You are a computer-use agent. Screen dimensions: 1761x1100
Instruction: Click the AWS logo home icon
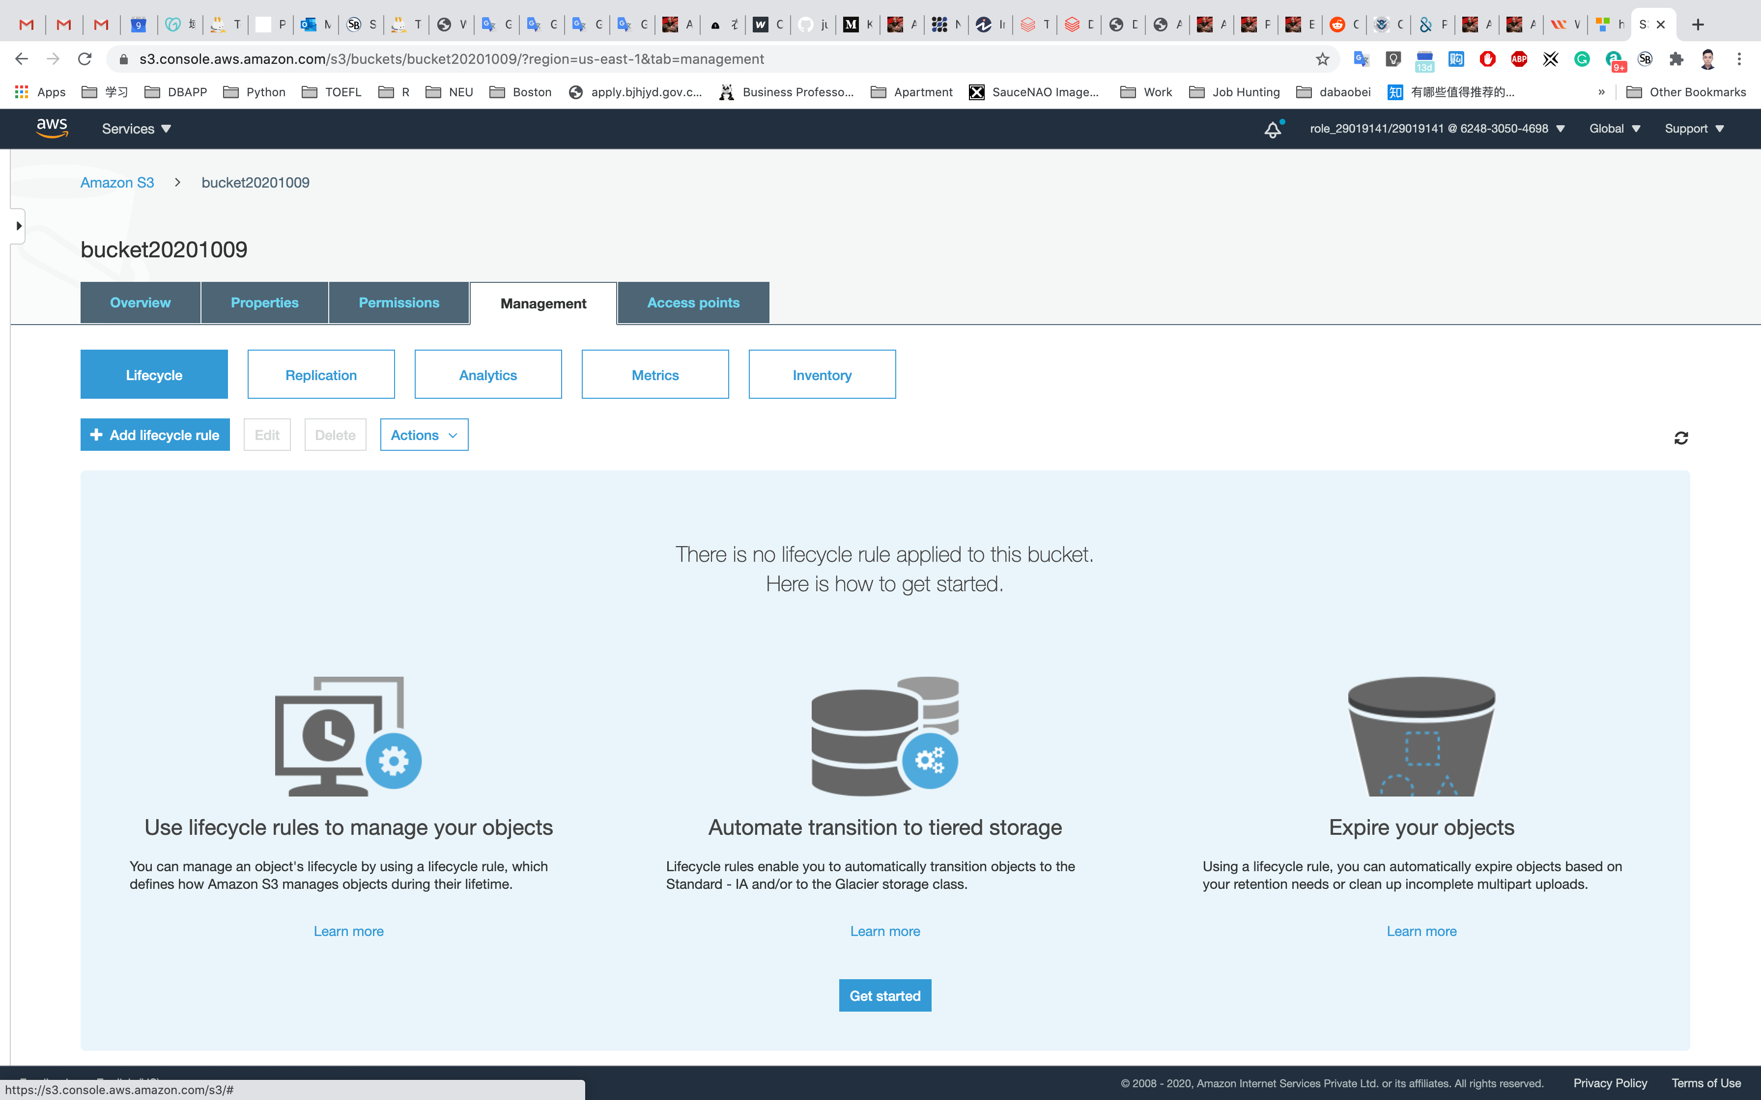coord(53,128)
